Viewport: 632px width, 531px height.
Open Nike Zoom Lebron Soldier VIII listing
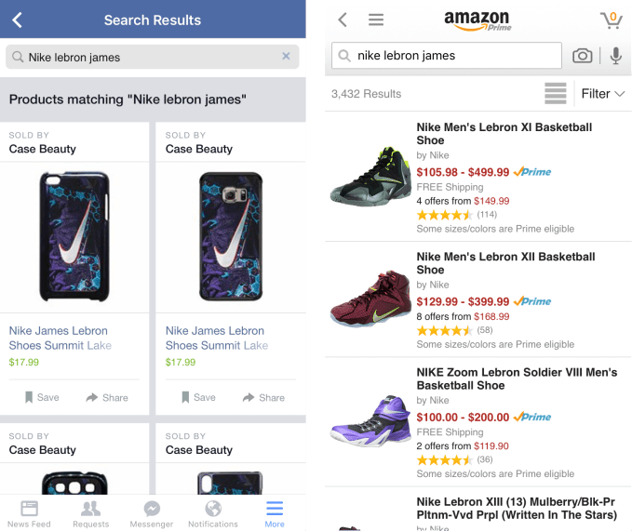point(517,378)
